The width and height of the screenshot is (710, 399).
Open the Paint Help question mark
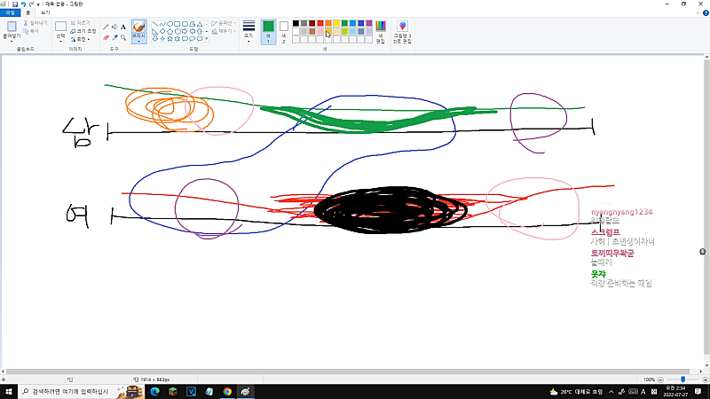pos(706,13)
